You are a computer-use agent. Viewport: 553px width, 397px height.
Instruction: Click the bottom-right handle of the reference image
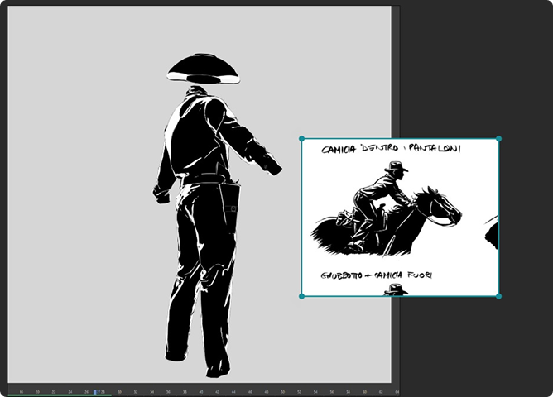point(498,296)
